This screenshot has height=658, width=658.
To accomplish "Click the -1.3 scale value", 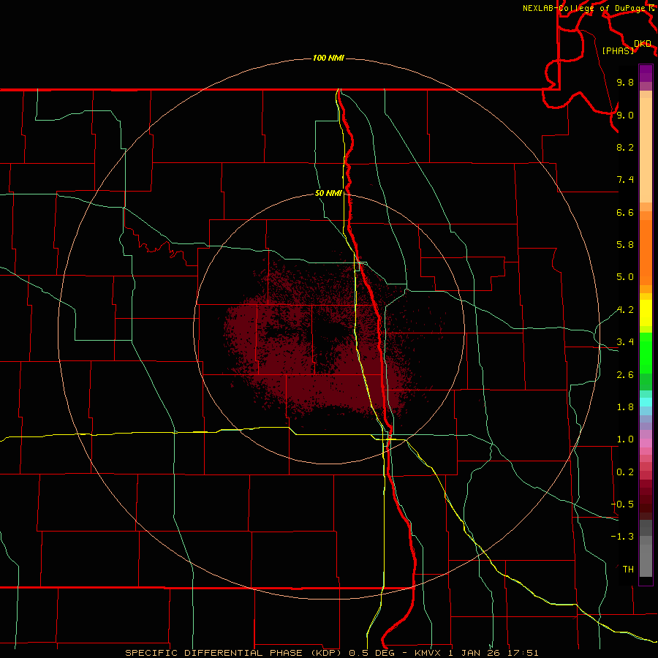I will 622,537.
